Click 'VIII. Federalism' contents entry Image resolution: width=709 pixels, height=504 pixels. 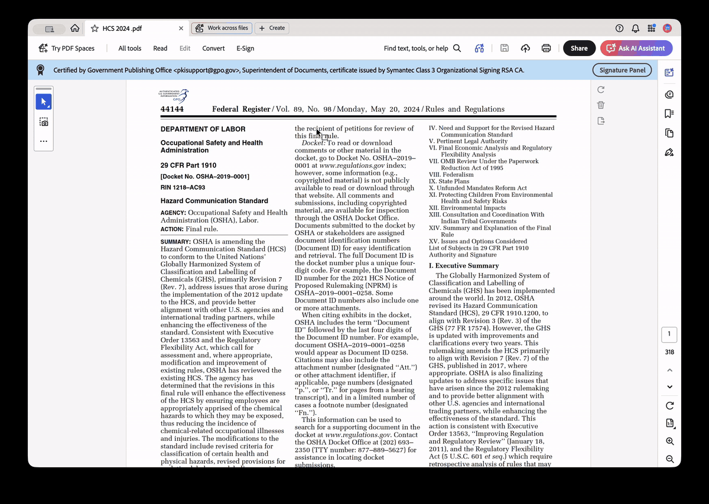[451, 175]
